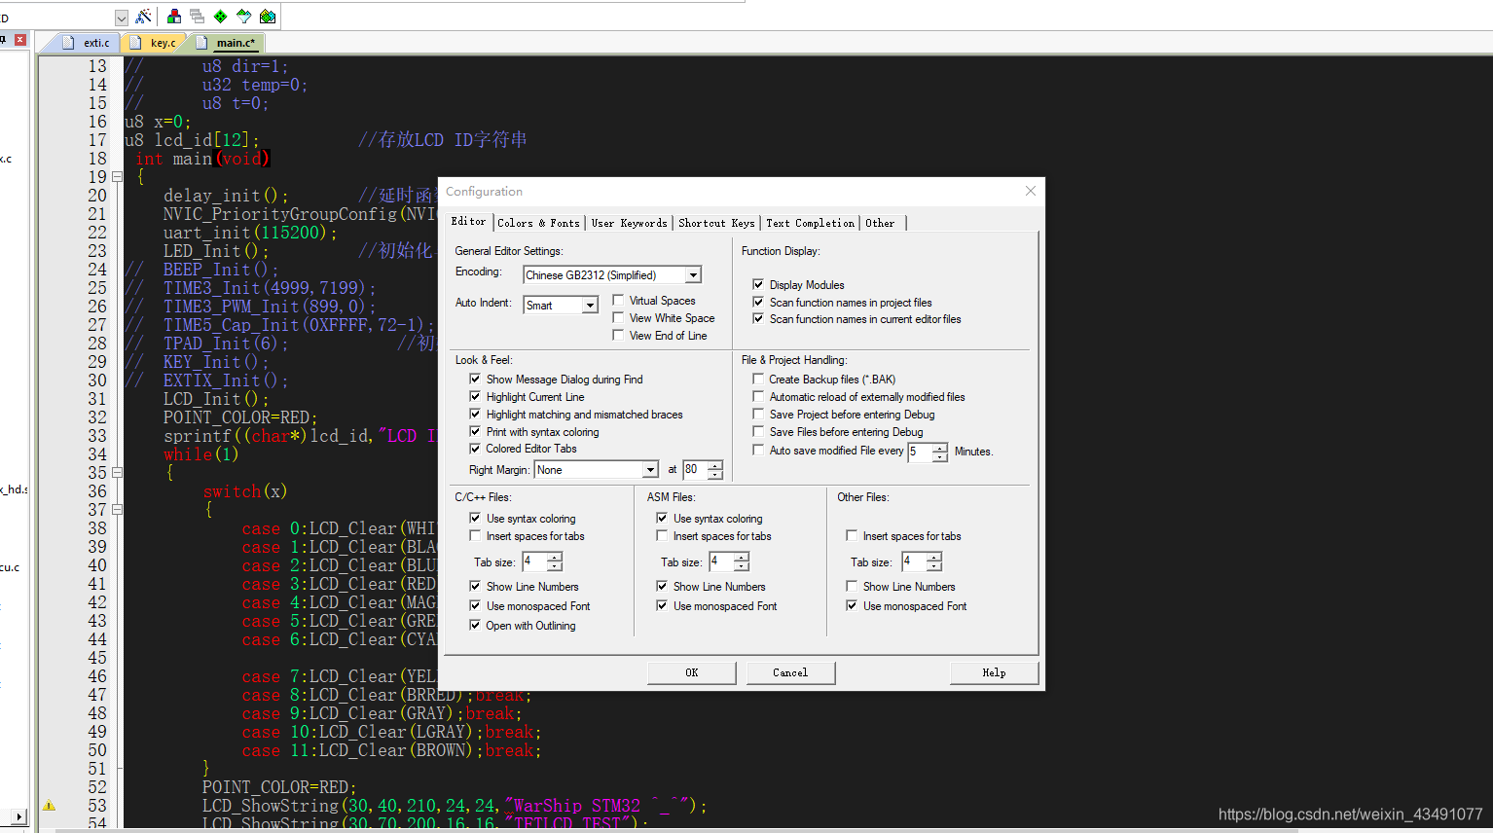The width and height of the screenshot is (1493, 833).
Task: Click the C/C++ Tab size stepper
Action: coord(555,561)
